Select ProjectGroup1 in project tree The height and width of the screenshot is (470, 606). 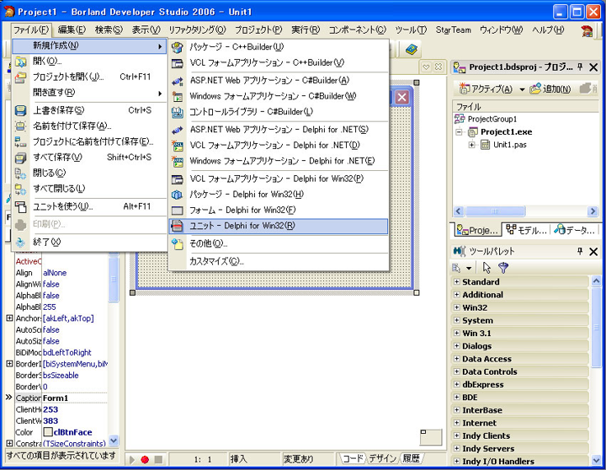point(492,119)
